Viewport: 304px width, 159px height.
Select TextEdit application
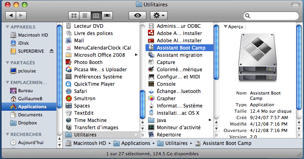click(101, 113)
